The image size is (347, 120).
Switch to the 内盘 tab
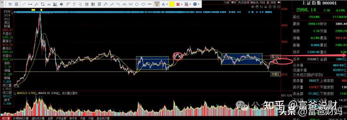[x=83, y=118]
